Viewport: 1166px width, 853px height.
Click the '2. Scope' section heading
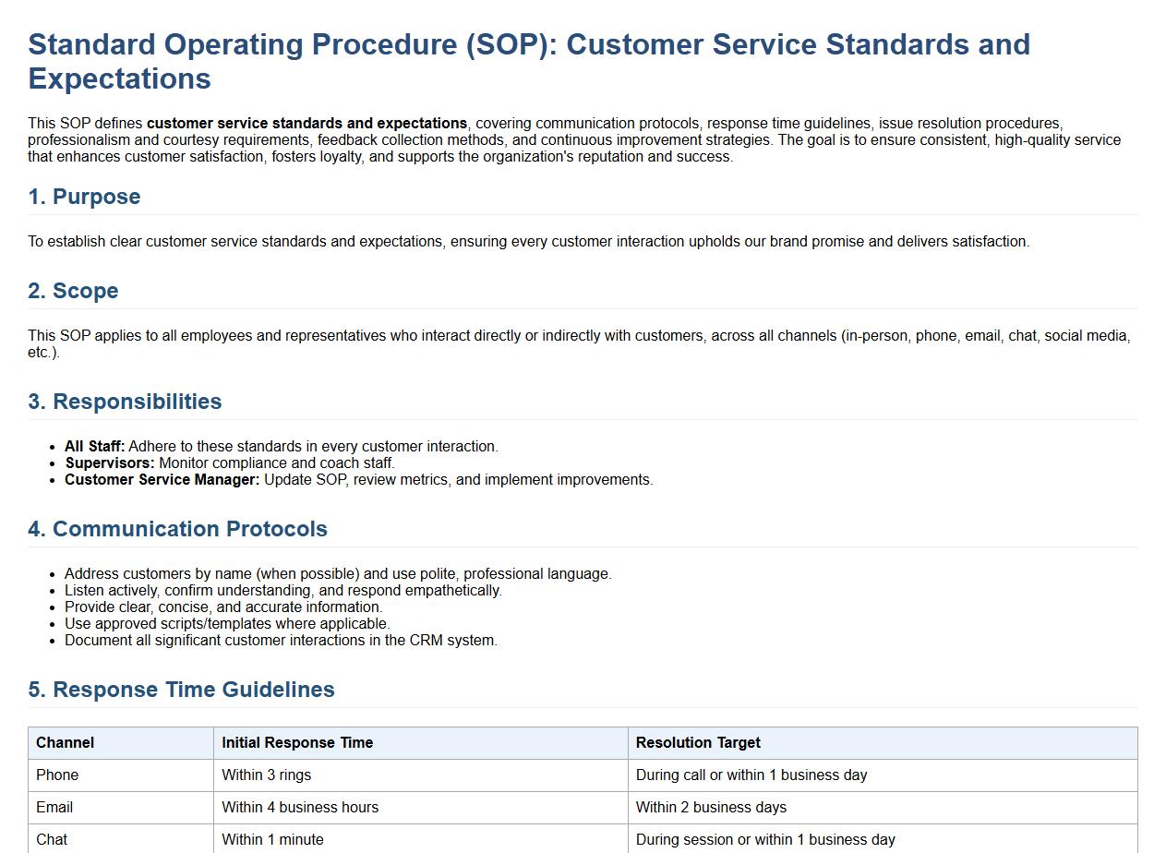(x=73, y=291)
